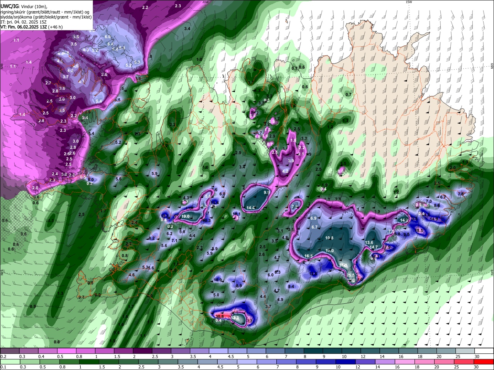The image size is (494, 370).
Task: Click the 4.6 value label on the map
Action: [132, 275]
